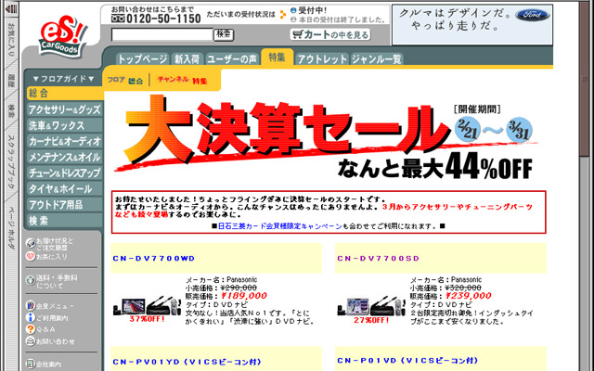Screen dimensions: 594x371
Task: Click the yen shipping fee icon
Action: [31, 280]
